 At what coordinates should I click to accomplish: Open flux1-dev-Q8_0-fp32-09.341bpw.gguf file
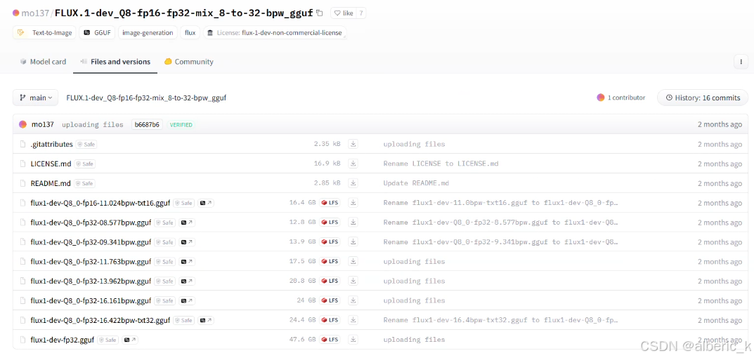(x=91, y=241)
